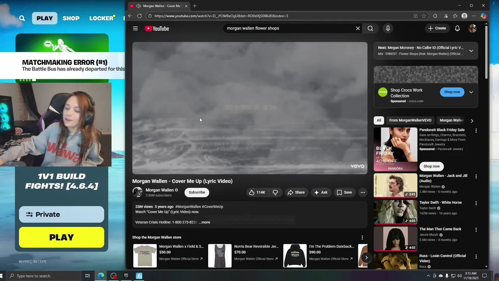The image size is (499, 281).
Task: Expand the Crocs sponsored ad options
Action: click(x=471, y=92)
